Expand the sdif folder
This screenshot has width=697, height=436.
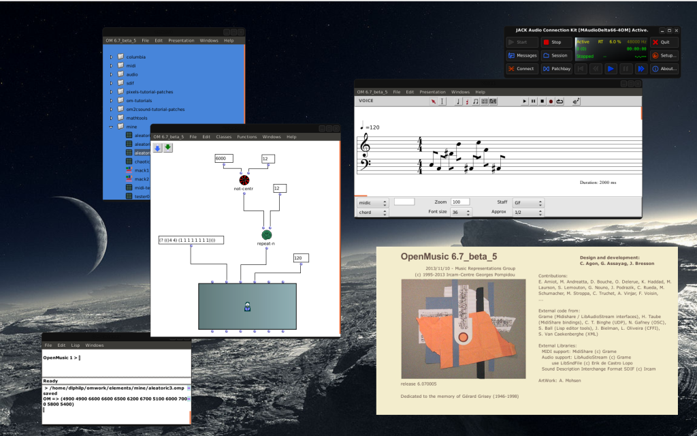point(111,82)
